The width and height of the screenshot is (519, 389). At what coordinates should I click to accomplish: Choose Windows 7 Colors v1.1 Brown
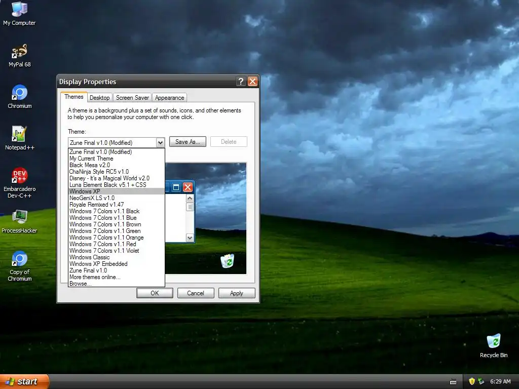117,224
